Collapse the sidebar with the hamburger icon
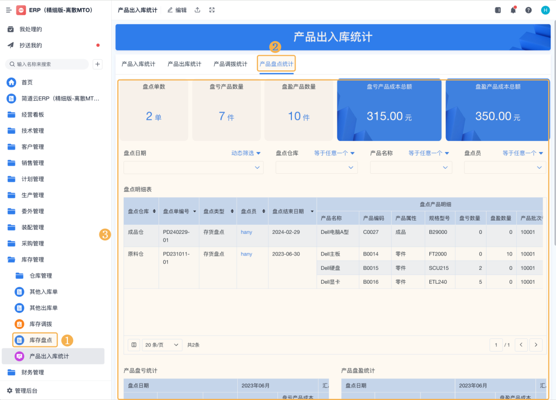The height and width of the screenshot is (400, 556). tap(9, 10)
